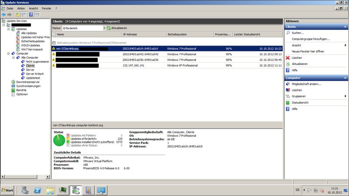Click the Start button
The height and width of the screenshot is (196, 349).
7,190
